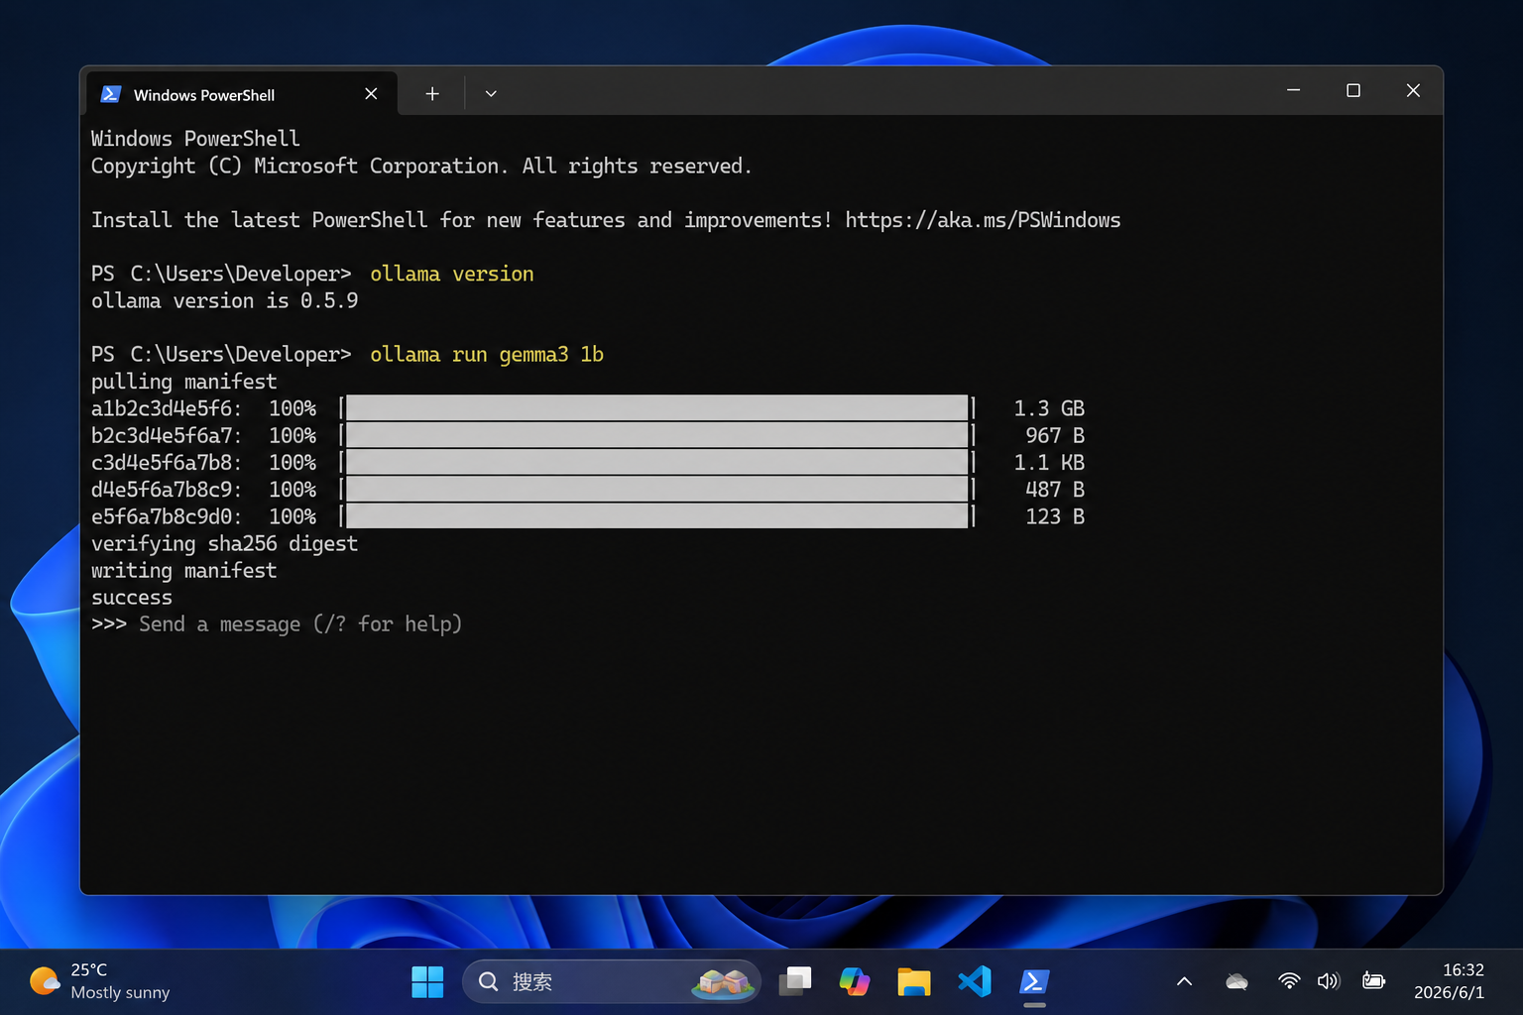Click the 1.1 KB size value
Viewport: 1523px width, 1015px height.
(1049, 462)
